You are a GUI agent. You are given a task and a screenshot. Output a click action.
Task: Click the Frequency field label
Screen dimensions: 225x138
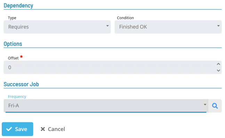click(17, 97)
